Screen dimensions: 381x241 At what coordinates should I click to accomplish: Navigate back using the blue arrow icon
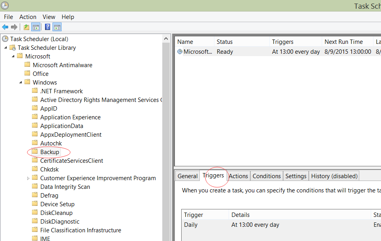(5, 27)
